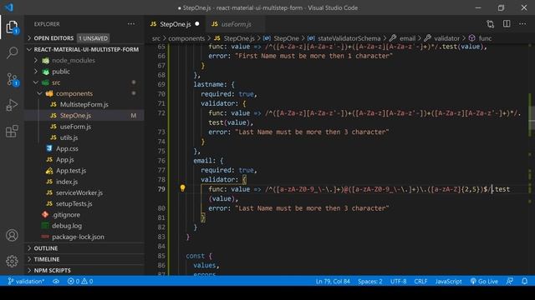Collapse the REACT-MATERIAL-UI-MULTISTEP-FORM root folder
This screenshot has height=300, width=535.
(x=84, y=49)
